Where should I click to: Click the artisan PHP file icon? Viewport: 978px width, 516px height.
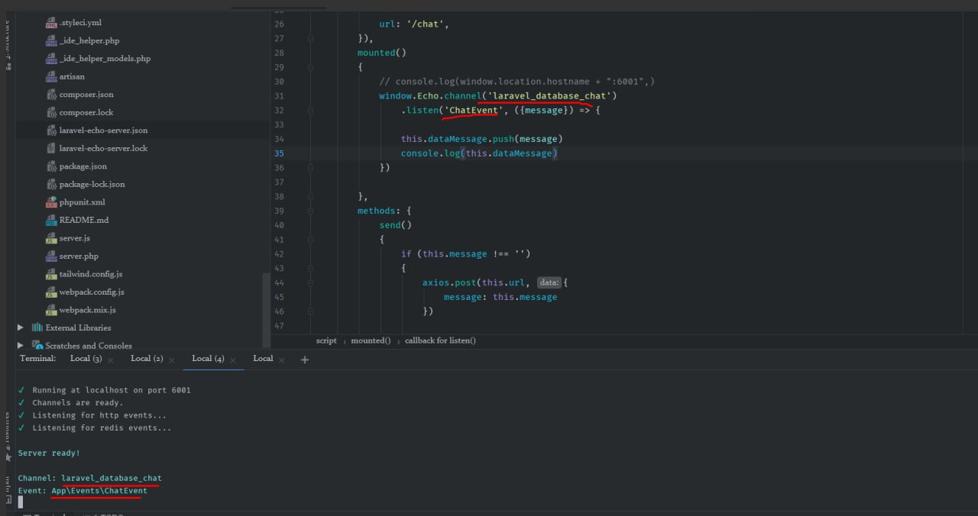coord(51,76)
